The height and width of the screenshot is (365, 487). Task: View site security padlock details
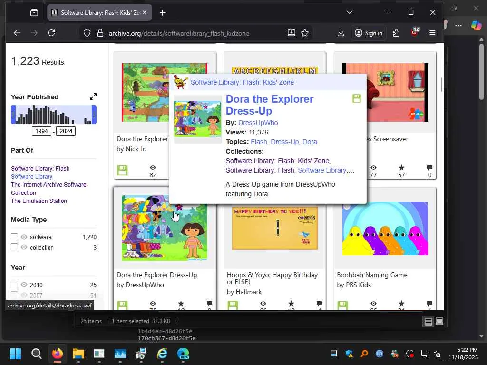pos(100,33)
